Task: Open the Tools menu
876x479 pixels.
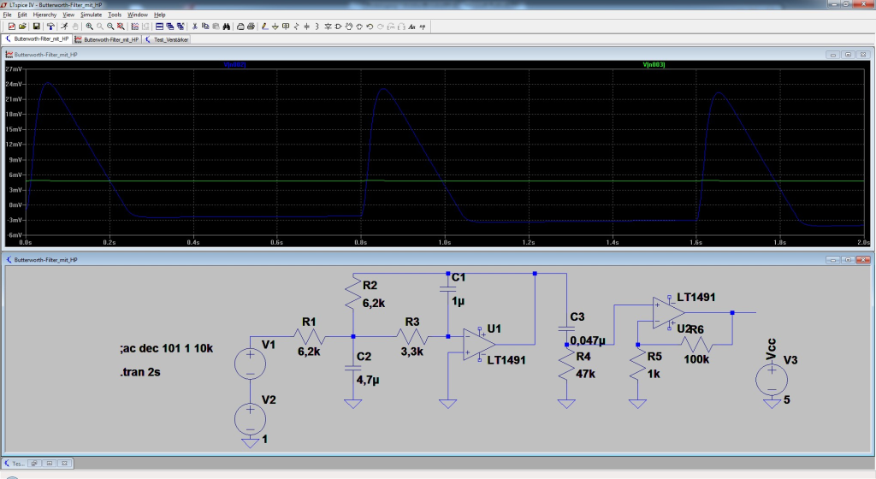Action: point(115,15)
